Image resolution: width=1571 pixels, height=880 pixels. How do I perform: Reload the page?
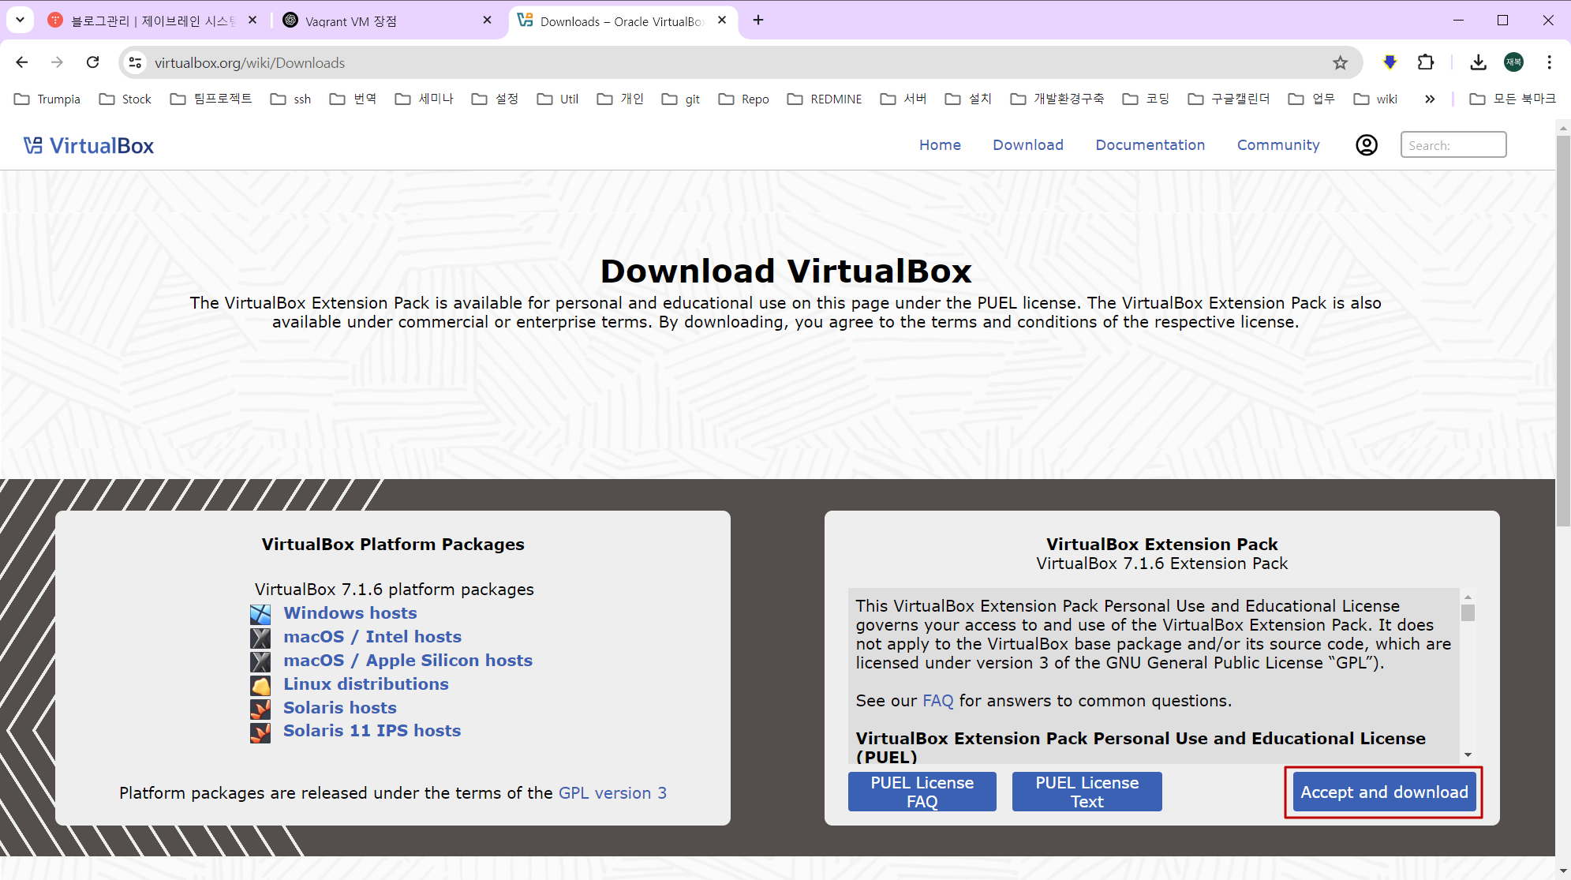[x=93, y=62]
